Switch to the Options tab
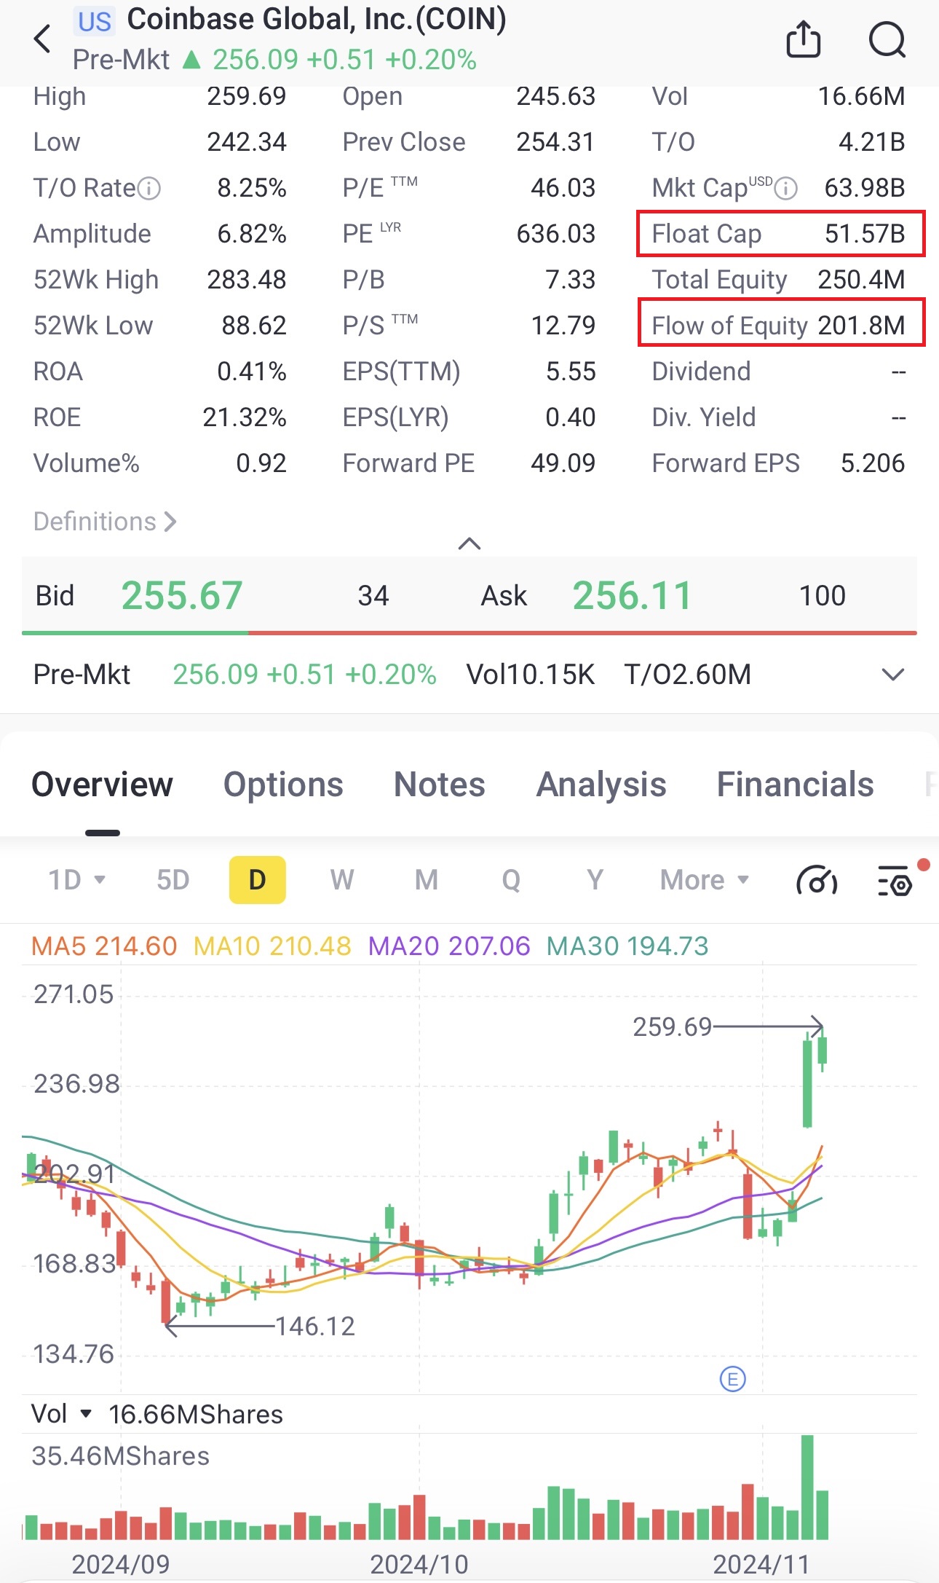The height and width of the screenshot is (1583, 939). pyautogui.click(x=283, y=785)
